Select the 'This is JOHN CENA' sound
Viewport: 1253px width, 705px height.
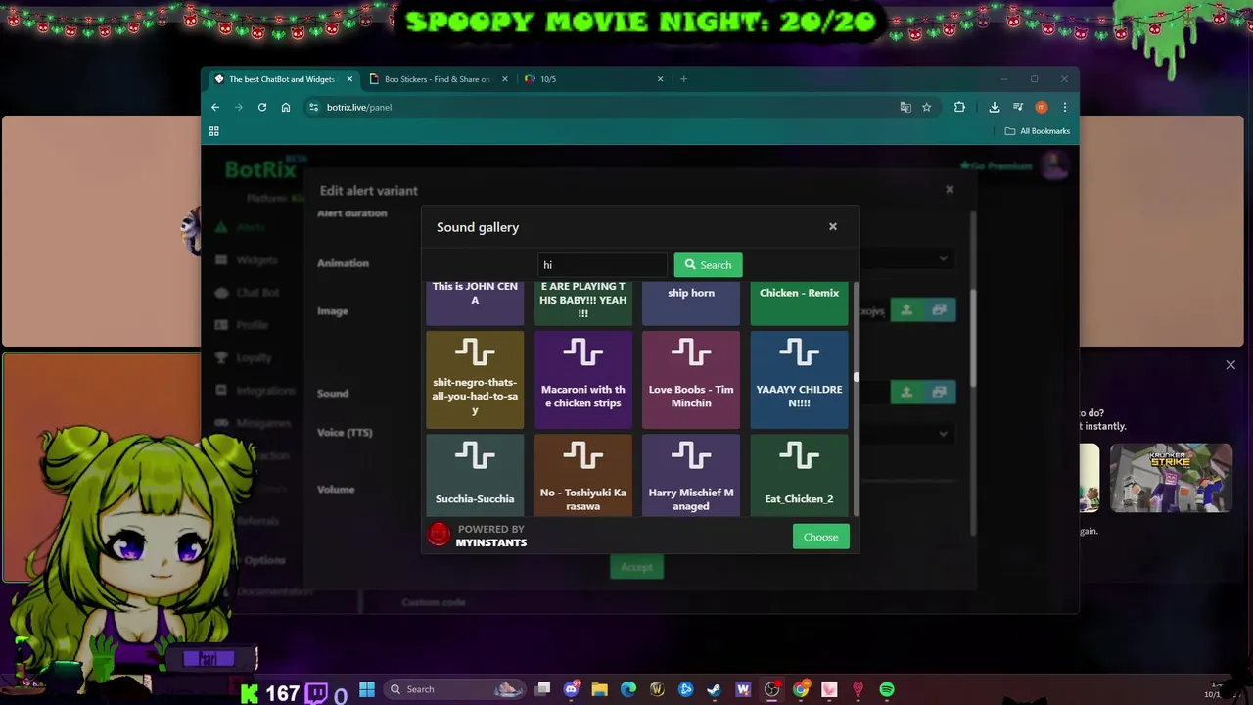click(x=475, y=303)
